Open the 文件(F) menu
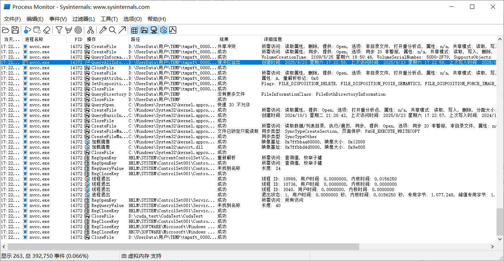Viewport: 504px width, 261px height. coord(12,19)
